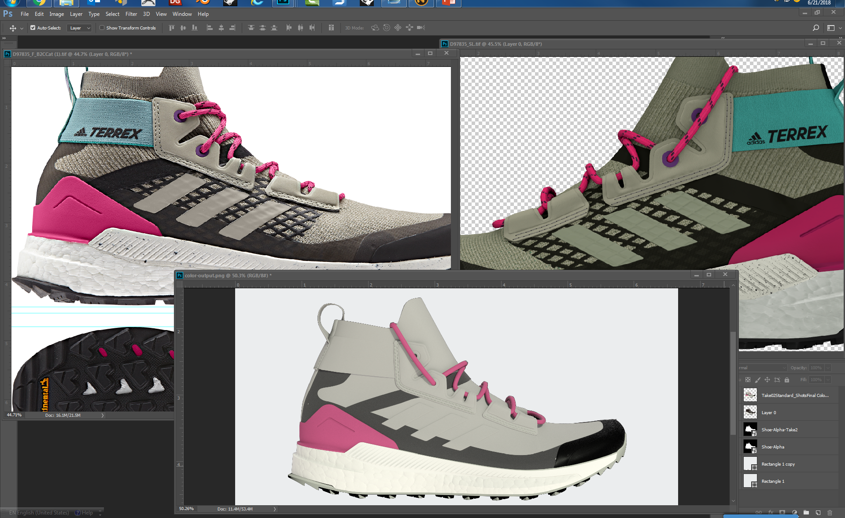Open the Auto-Select Layer dropdown
This screenshot has width=845, height=518.
80,28
